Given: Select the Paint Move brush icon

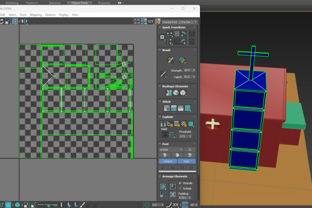Looking at the screenshot, I should [170, 60].
